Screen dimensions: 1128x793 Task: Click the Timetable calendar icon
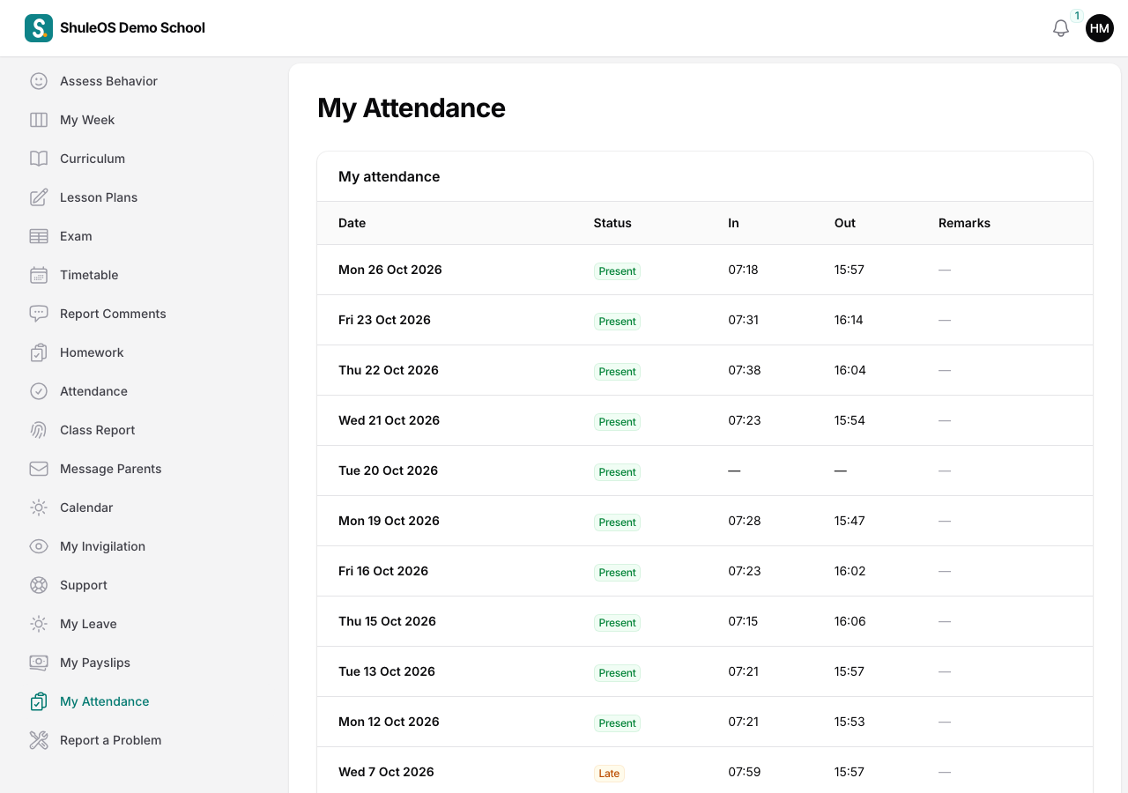tap(39, 275)
